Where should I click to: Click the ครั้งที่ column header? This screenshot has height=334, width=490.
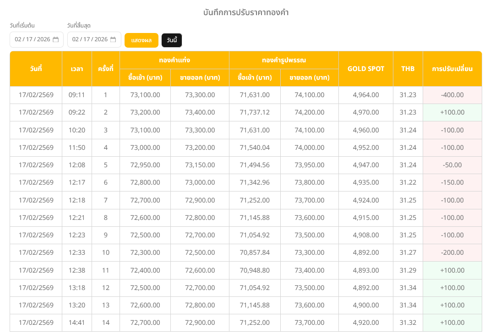[x=105, y=69]
